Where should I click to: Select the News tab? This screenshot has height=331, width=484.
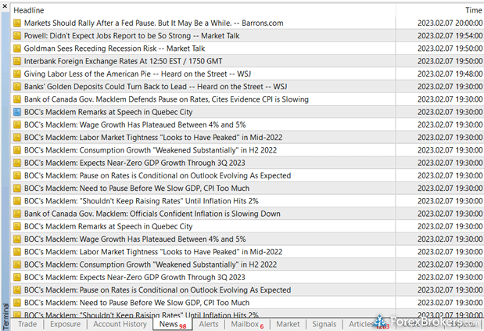[173, 324]
